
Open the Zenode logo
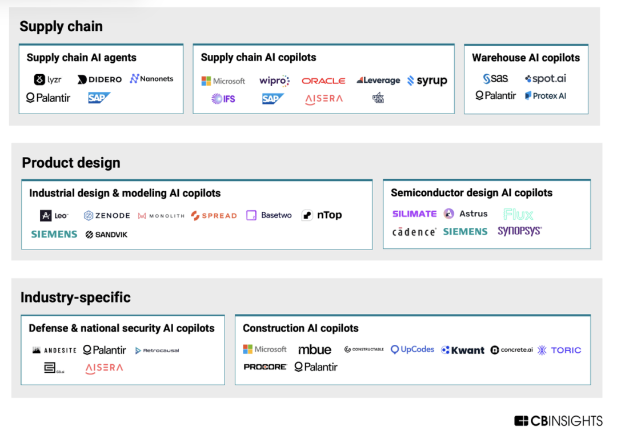[x=107, y=216]
